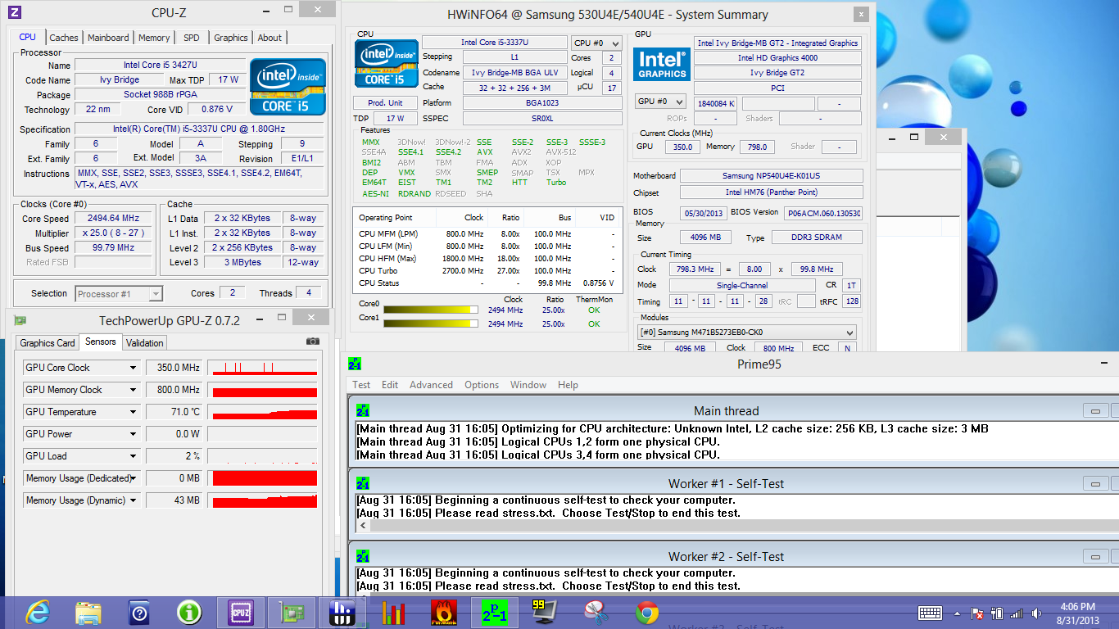Open Snipping Tool from the taskbar
Screen dimensions: 1119x629
click(x=596, y=613)
